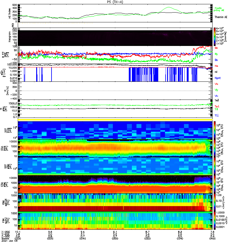The height and width of the screenshot is (245, 230).
Task: Click the orange dotted ROI marker line
Action: [x=56, y=23]
